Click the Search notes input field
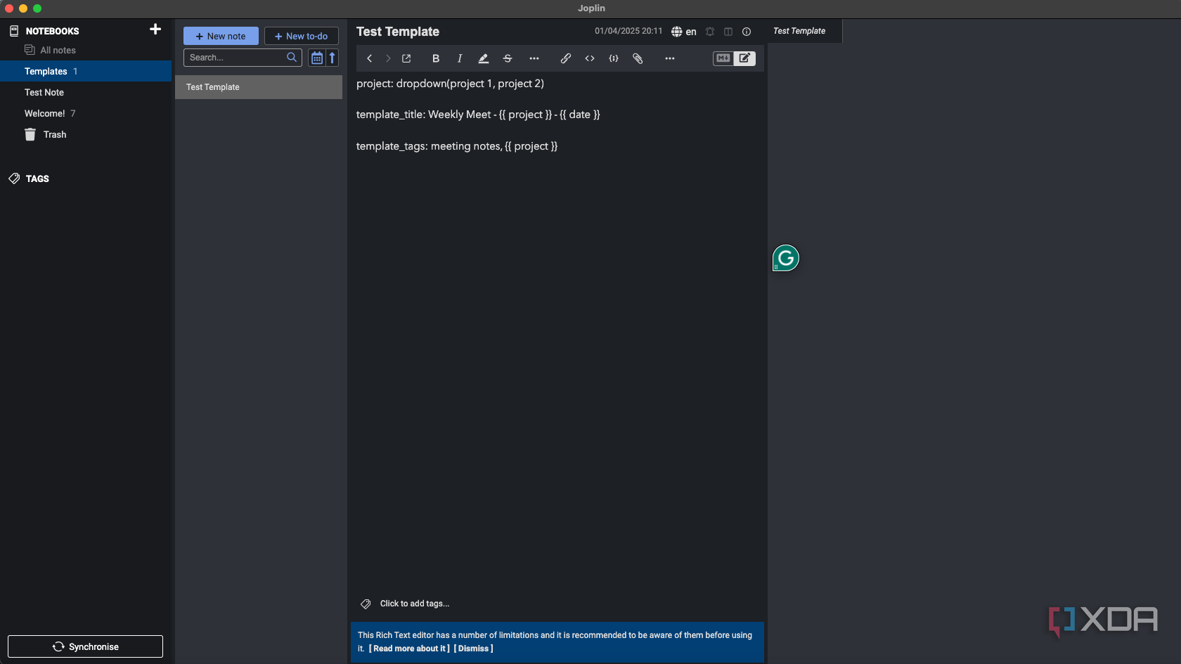The height and width of the screenshot is (664, 1181). pos(236,58)
